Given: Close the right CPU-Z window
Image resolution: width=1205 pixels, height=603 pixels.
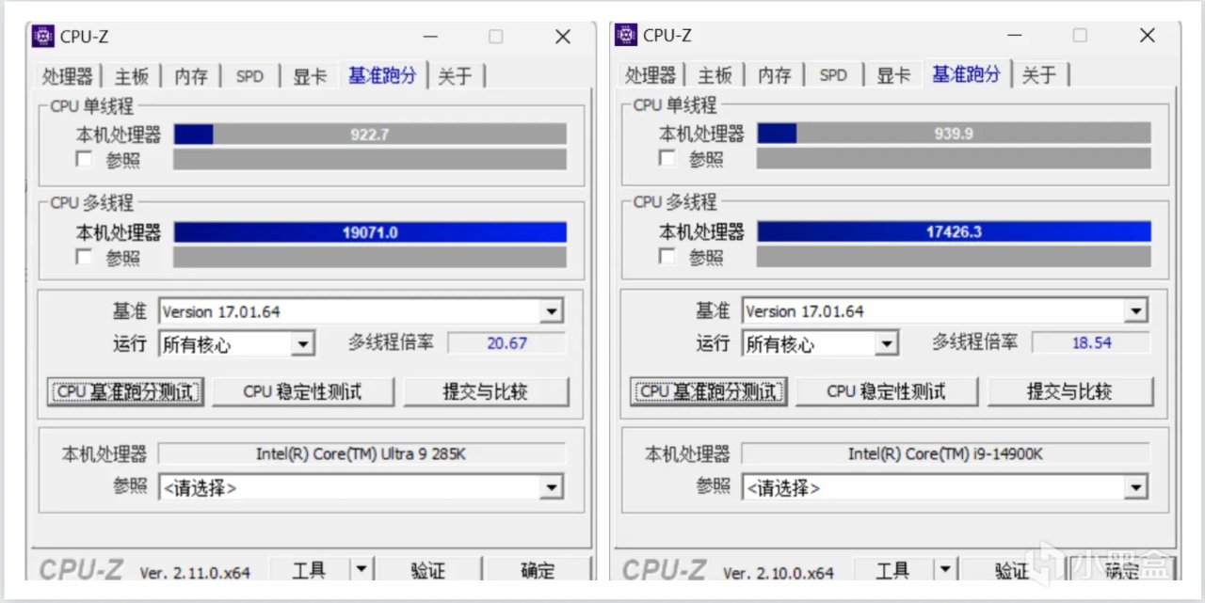Looking at the screenshot, I should pyautogui.click(x=1148, y=36).
